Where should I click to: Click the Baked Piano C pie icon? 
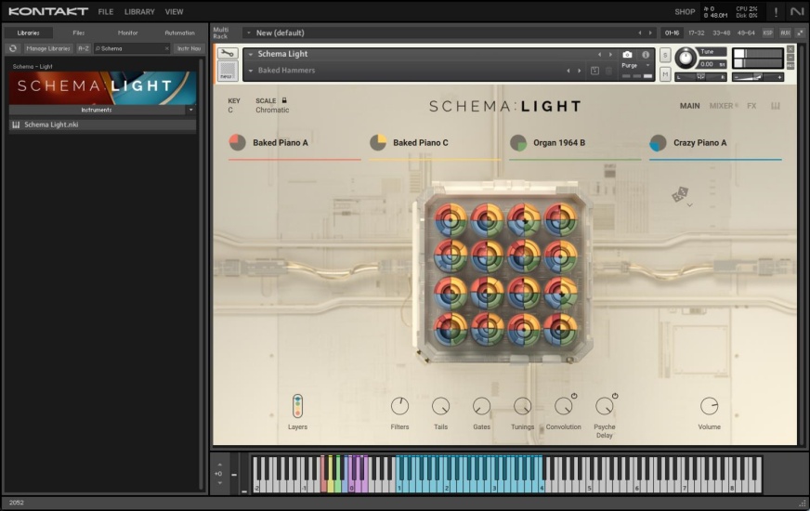pos(378,142)
